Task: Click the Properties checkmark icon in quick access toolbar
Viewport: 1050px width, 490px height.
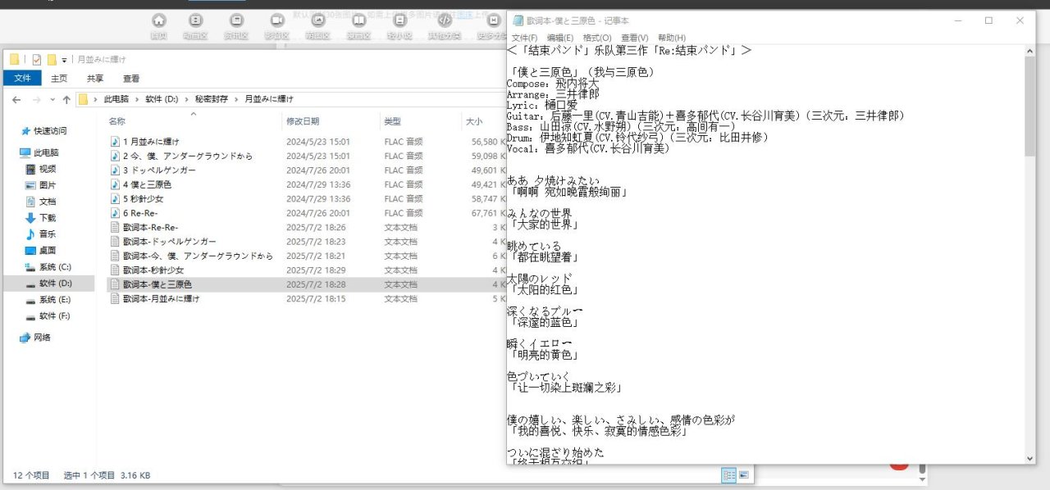Action: coord(36,60)
